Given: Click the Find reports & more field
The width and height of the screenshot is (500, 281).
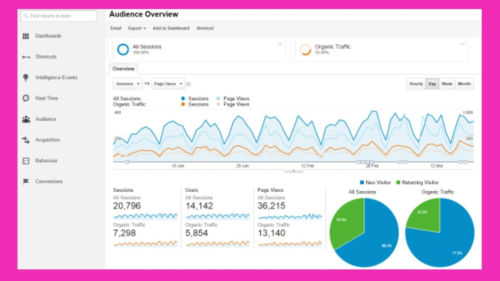Looking at the screenshot, I should point(58,16).
